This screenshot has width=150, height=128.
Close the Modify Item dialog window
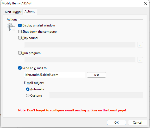coord(145,3)
